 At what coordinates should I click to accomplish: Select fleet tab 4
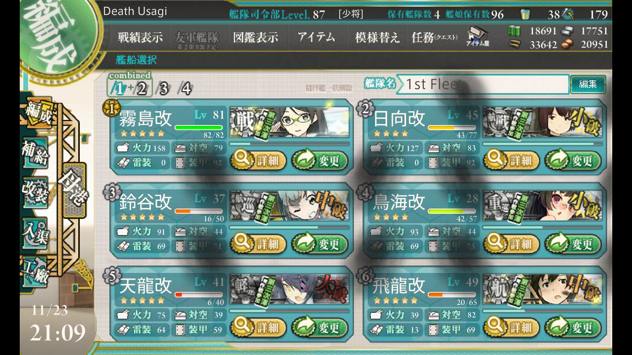[x=185, y=88]
